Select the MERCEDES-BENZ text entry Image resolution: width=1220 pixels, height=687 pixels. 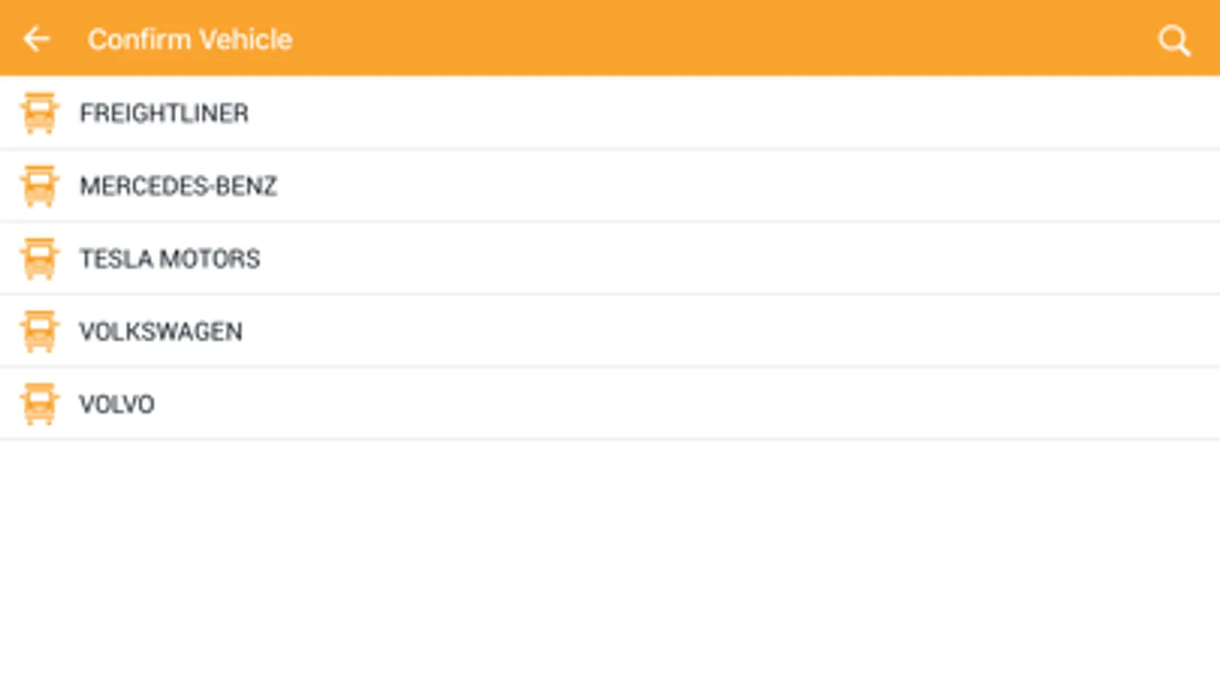(178, 185)
